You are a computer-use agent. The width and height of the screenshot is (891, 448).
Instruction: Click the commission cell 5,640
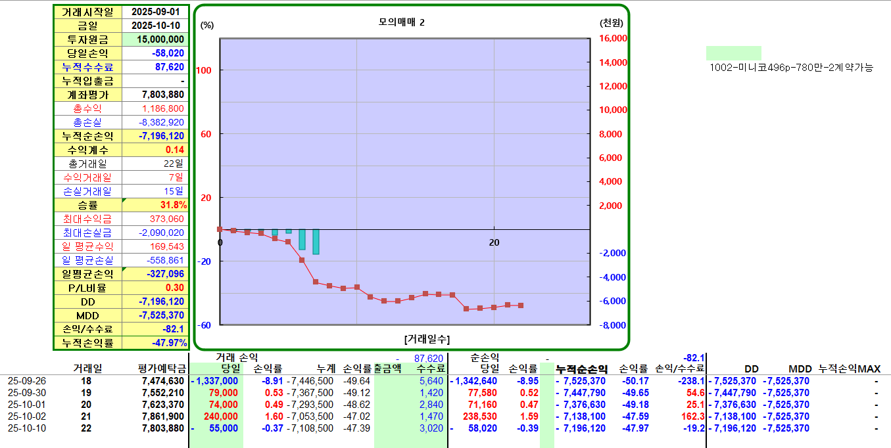[x=431, y=381]
